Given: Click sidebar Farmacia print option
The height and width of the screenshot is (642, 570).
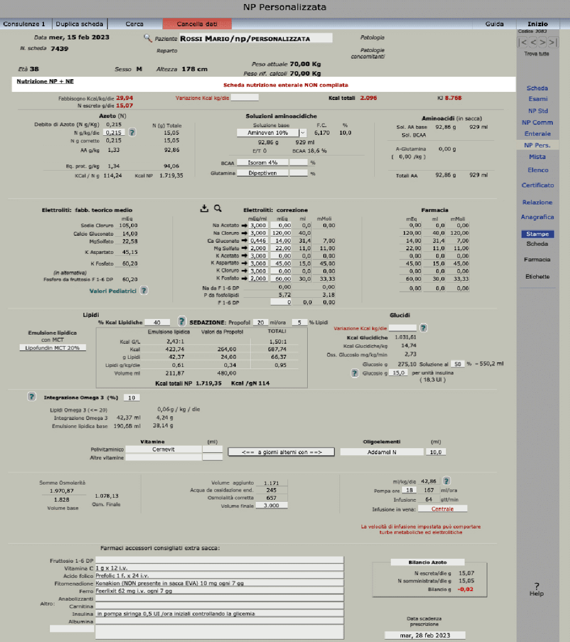Looking at the screenshot, I should click(x=537, y=259).
